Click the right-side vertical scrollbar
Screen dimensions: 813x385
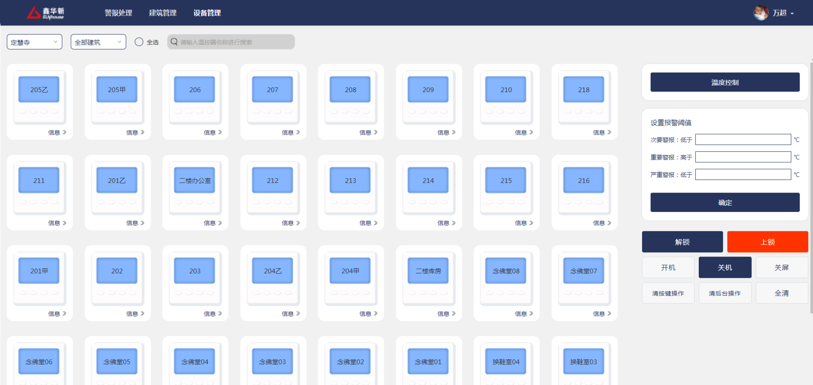tap(811, 186)
